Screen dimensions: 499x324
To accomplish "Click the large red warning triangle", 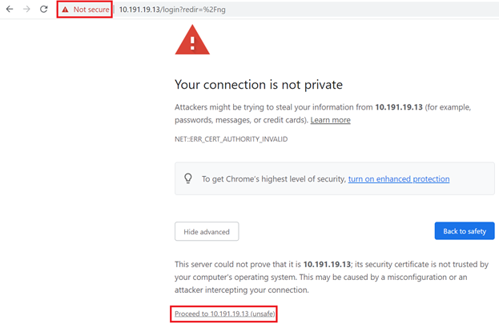I will pyautogui.click(x=192, y=40).
